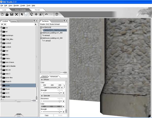Pin the Content panel
The image size is (152, 118).
[x=34, y=21]
